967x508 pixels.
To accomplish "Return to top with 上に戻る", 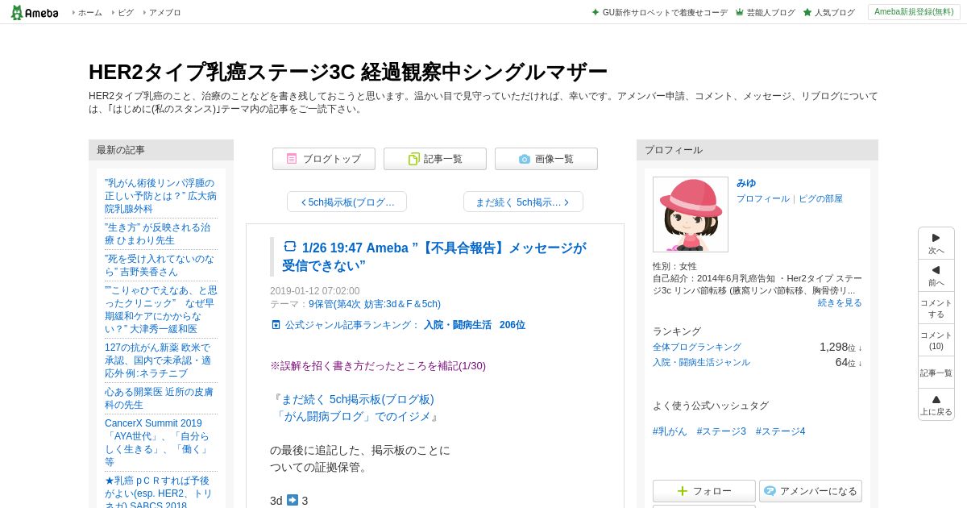I will tap(936, 405).
